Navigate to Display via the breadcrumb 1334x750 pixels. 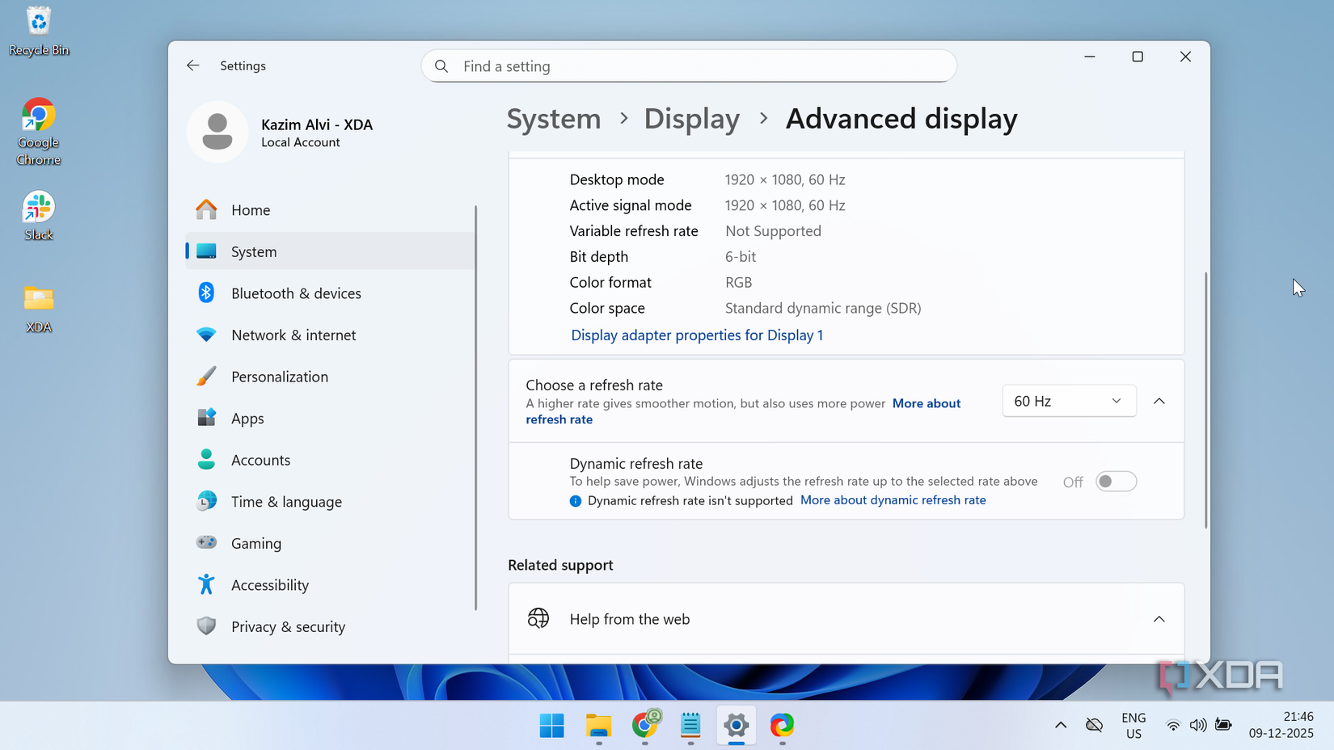[x=691, y=118]
